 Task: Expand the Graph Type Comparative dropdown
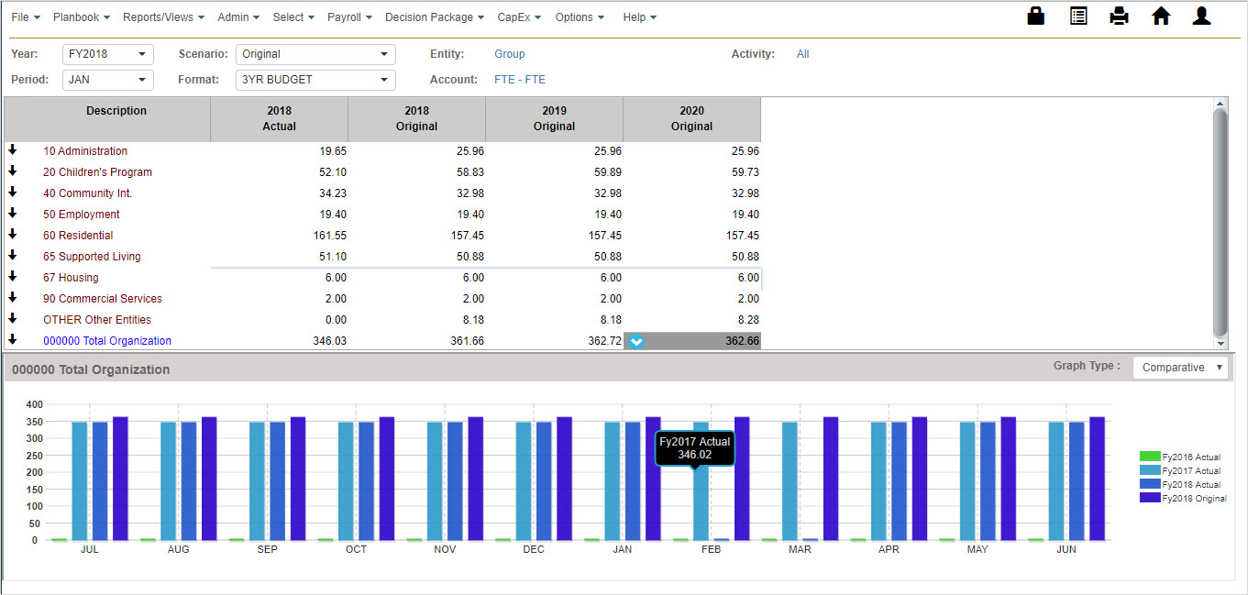tap(1181, 368)
